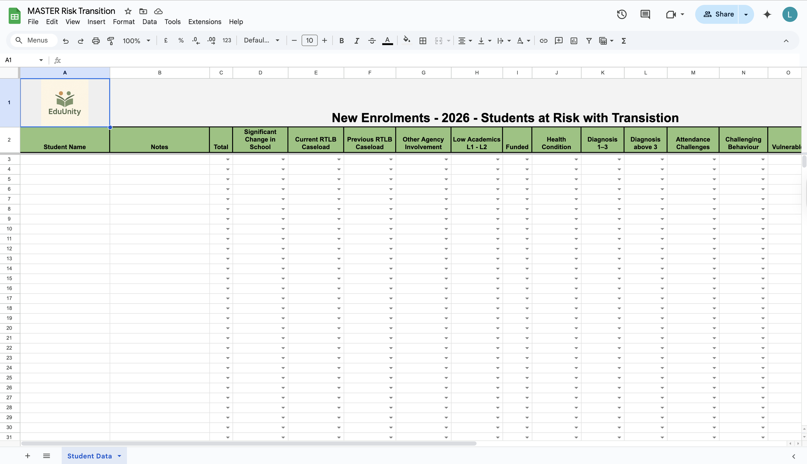807x464 pixels.
Task: Click the Meet video camera icon
Action: point(671,14)
